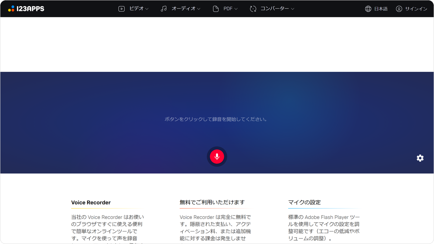The image size is (434, 244).
Task: Click the マイクの設定 heading
Action: (304, 202)
